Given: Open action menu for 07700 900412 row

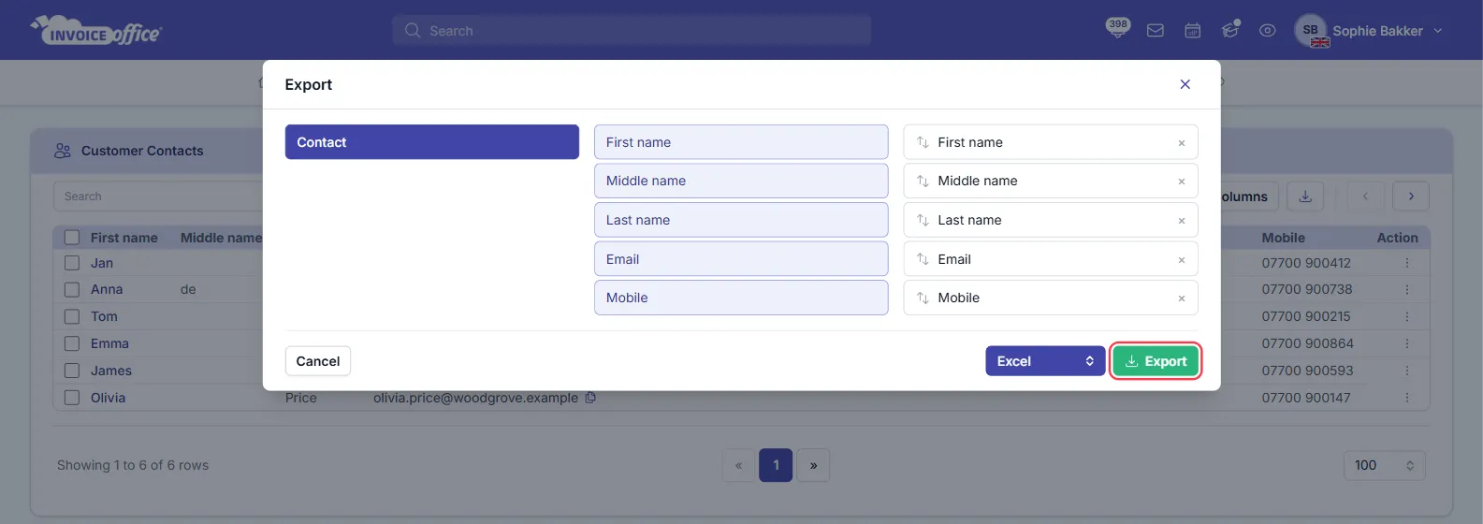Looking at the screenshot, I should (1406, 263).
